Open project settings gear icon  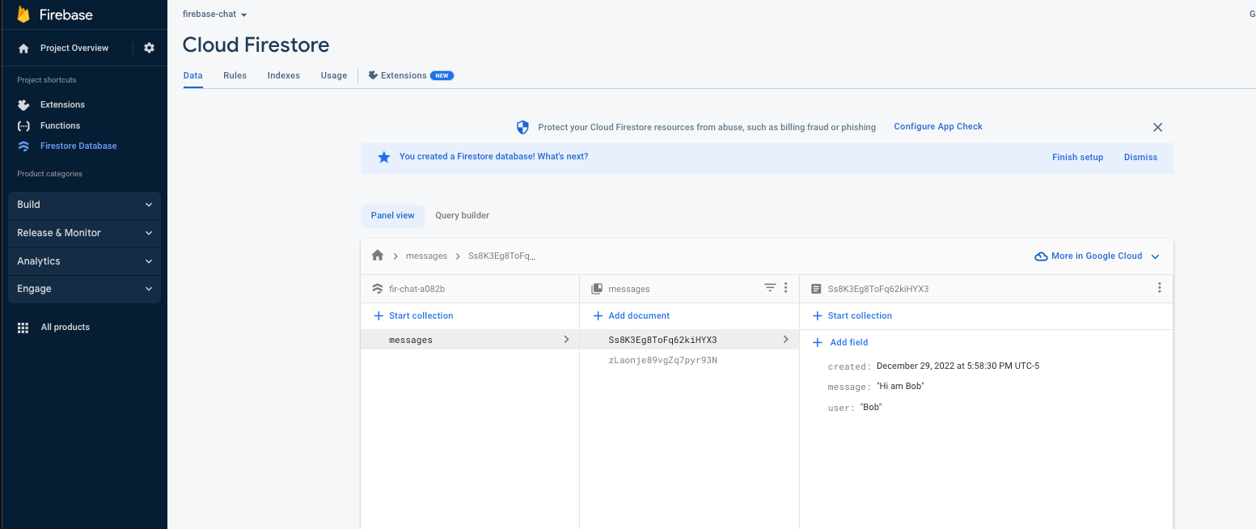point(149,48)
